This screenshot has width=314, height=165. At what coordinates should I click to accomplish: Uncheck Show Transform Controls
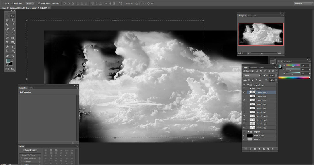(x=39, y=3)
